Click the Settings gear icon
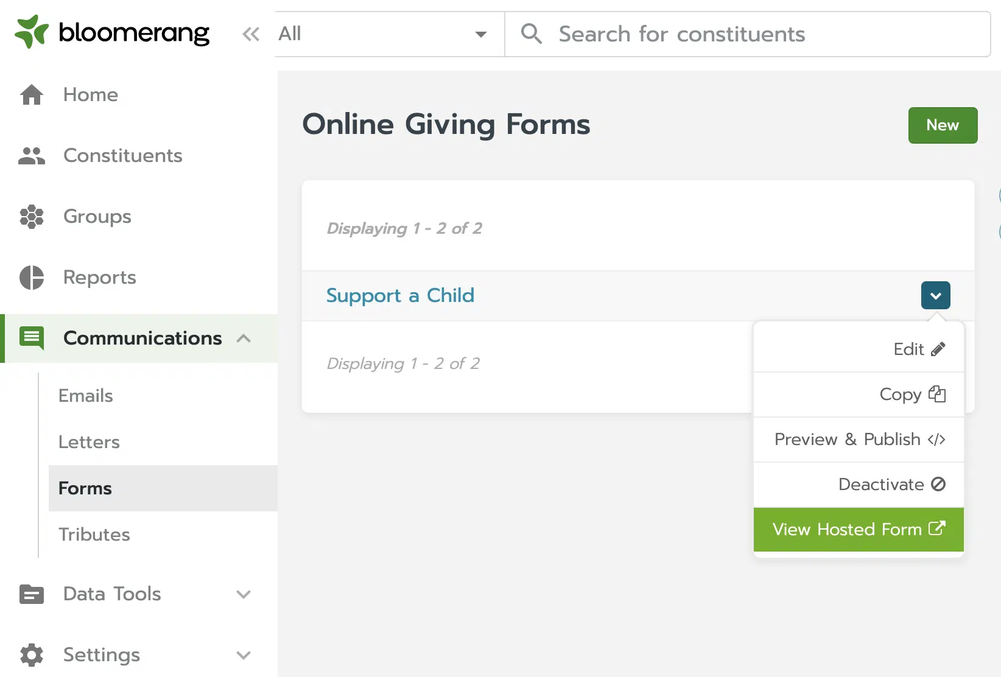Image resolution: width=1001 pixels, height=677 pixels. point(32,655)
